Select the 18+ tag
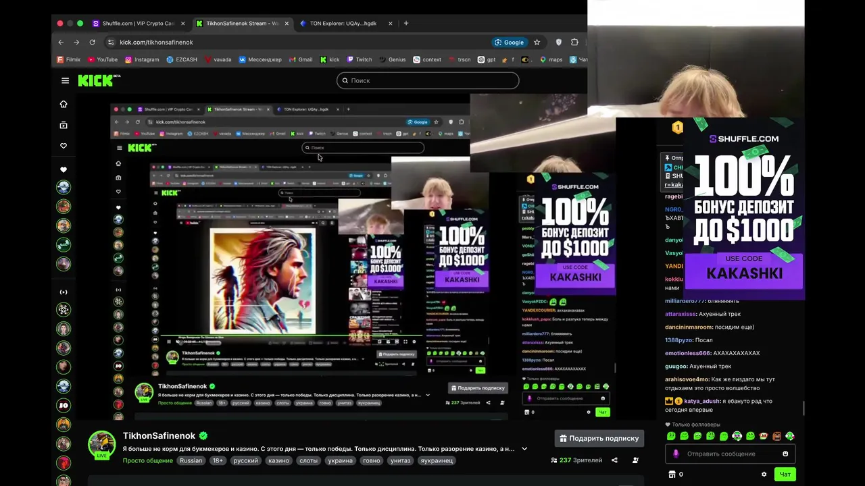The image size is (865, 486). tap(218, 460)
